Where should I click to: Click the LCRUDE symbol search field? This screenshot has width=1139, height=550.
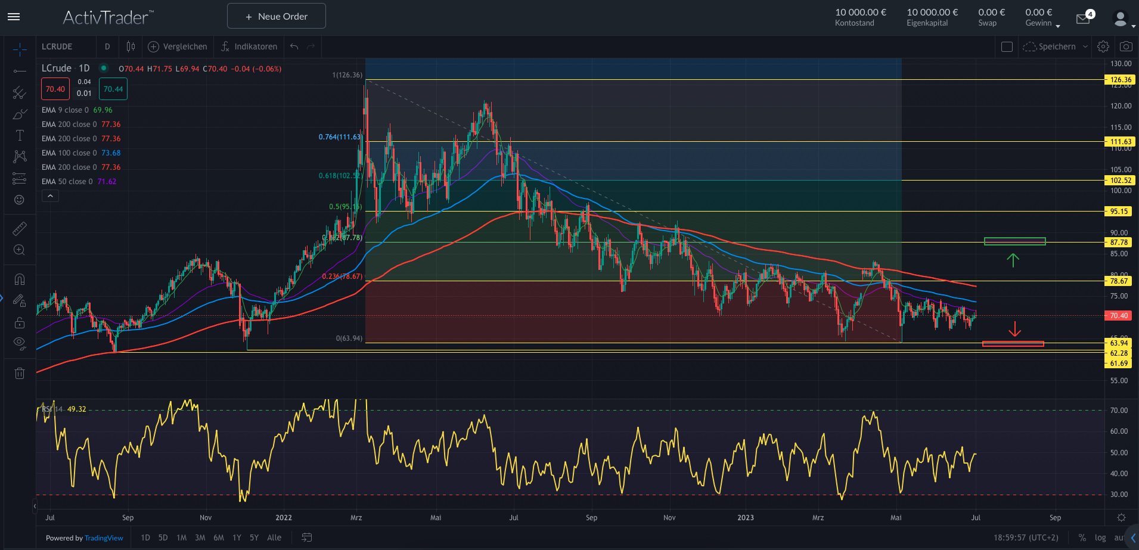tap(66, 46)
